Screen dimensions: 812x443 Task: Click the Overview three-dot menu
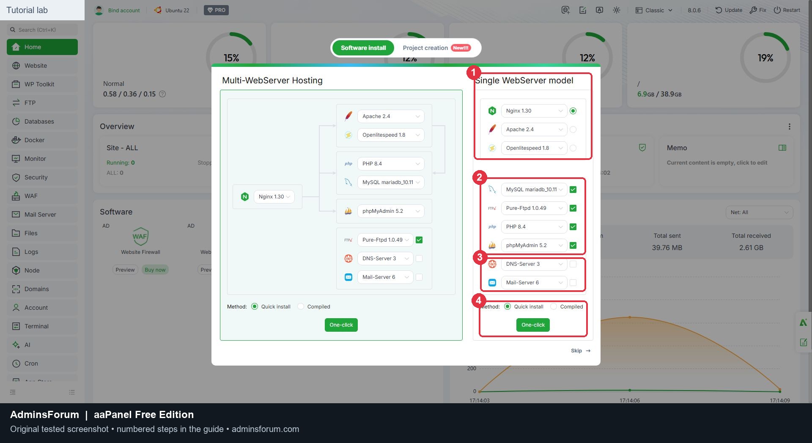pyautogui.click(x=789, y=127)
